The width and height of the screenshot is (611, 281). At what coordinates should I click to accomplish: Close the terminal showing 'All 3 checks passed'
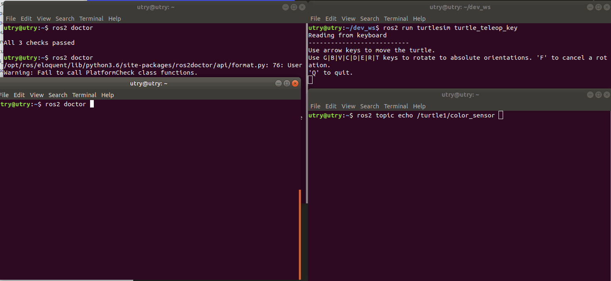[302, 7]
